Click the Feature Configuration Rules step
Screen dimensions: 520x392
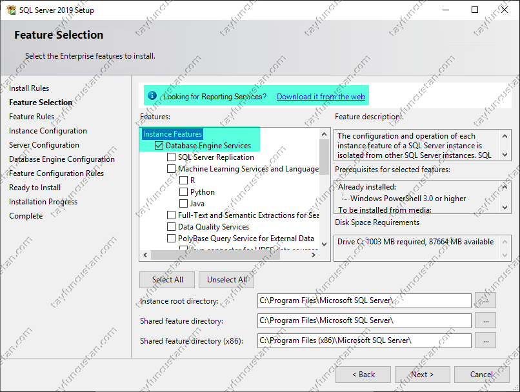click(56, 173)
